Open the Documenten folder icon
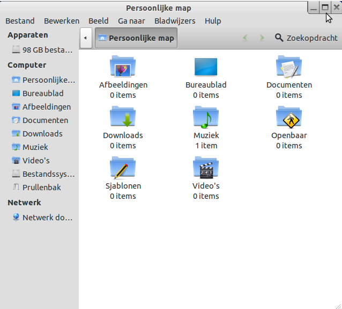Viewport: 342px width, 309px height. [289, 67]
